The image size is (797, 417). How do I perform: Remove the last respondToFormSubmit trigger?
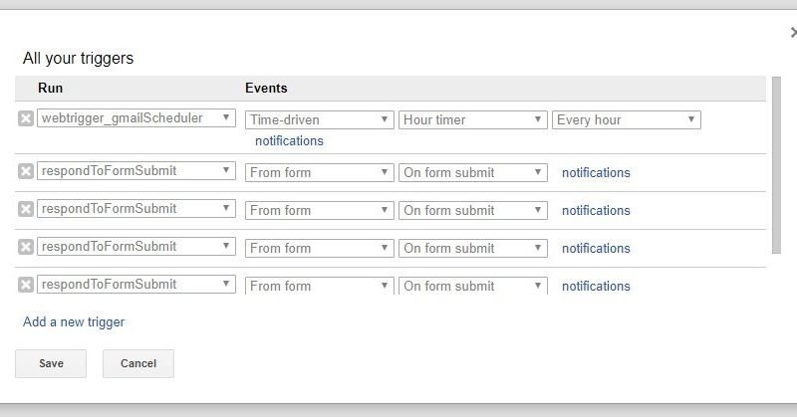point(26,285)
